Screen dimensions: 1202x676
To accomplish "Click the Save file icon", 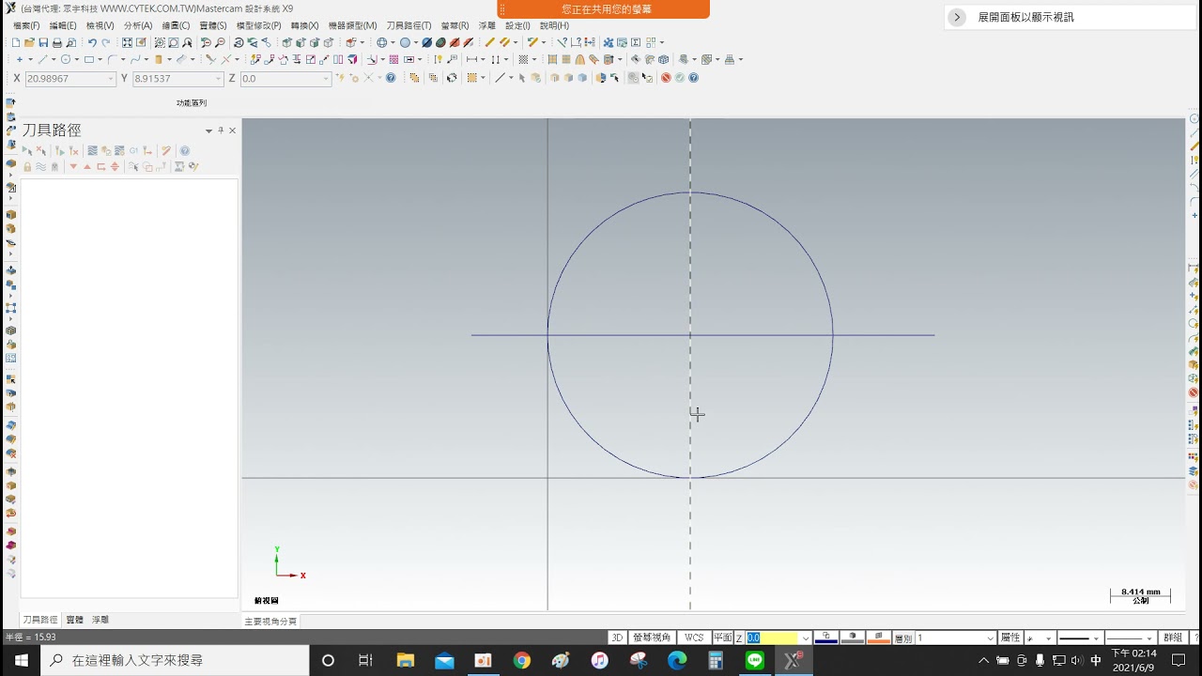I will (x=43, y=43).
